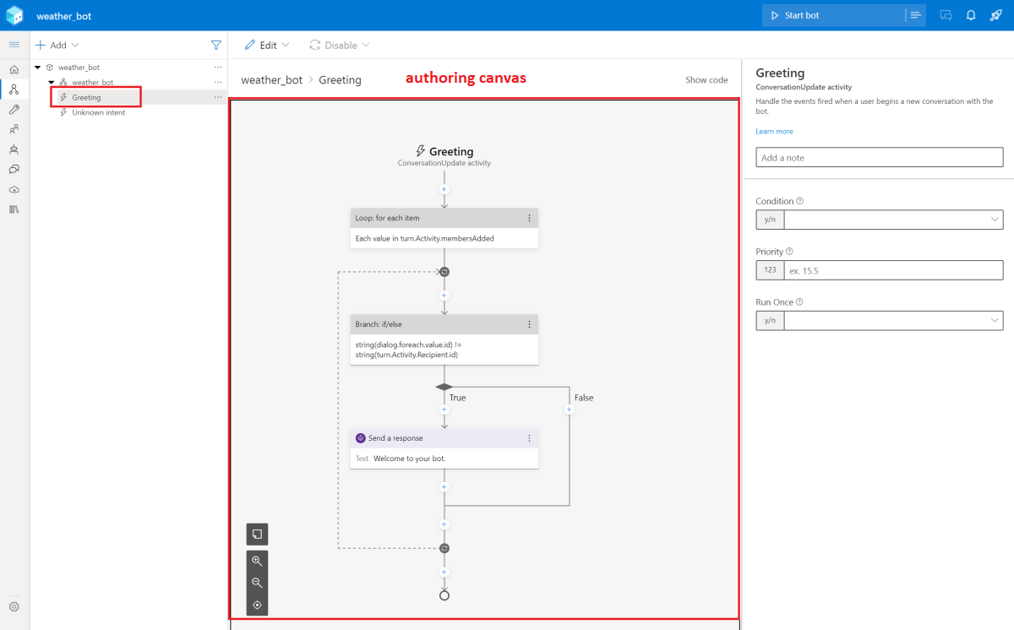Open the Edit menu in toolbar
Image resolution: width=1014 pixels, height=630 pixels.
[x=267, y=46]
